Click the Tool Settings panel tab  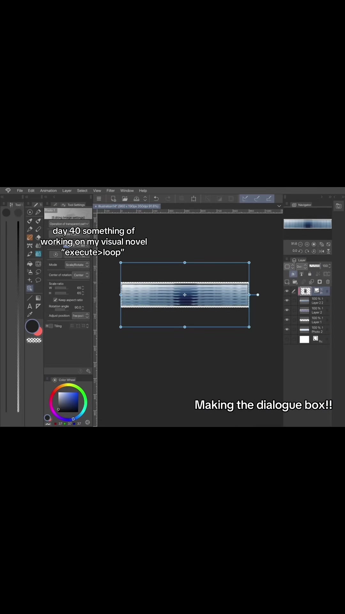click(x=73, y=205)
